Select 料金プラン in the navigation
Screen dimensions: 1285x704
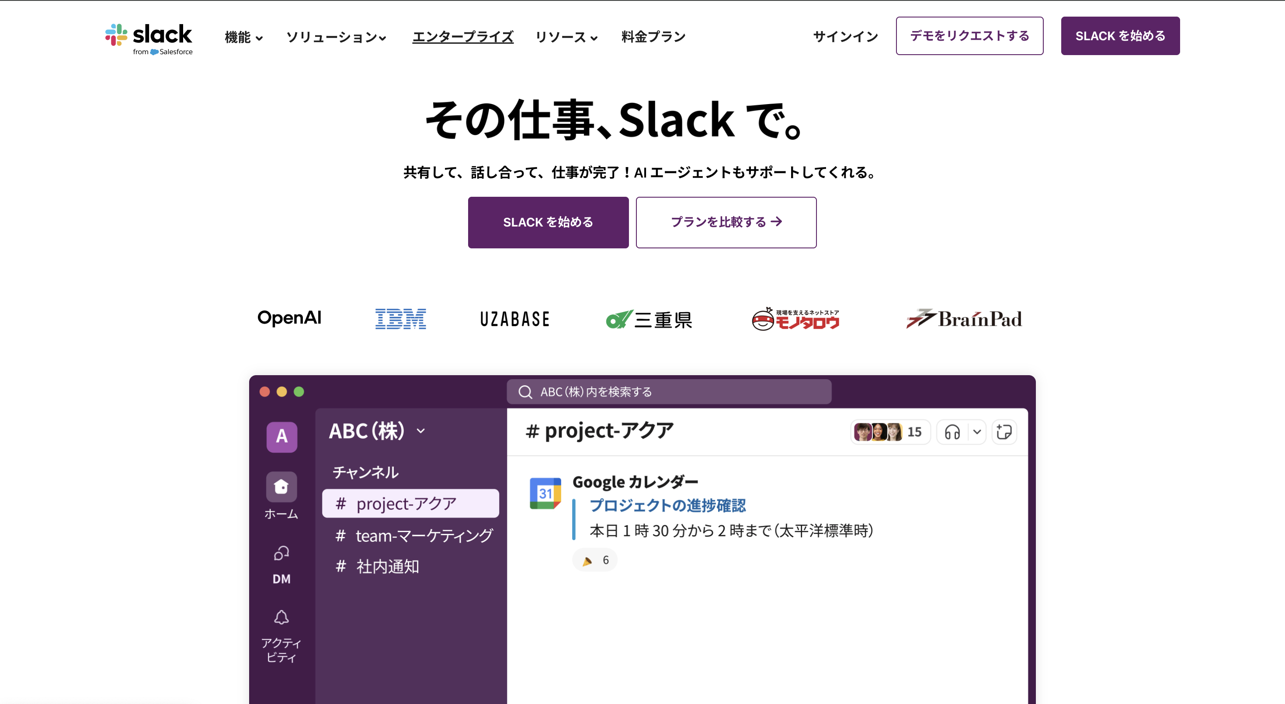click(653, 36)
